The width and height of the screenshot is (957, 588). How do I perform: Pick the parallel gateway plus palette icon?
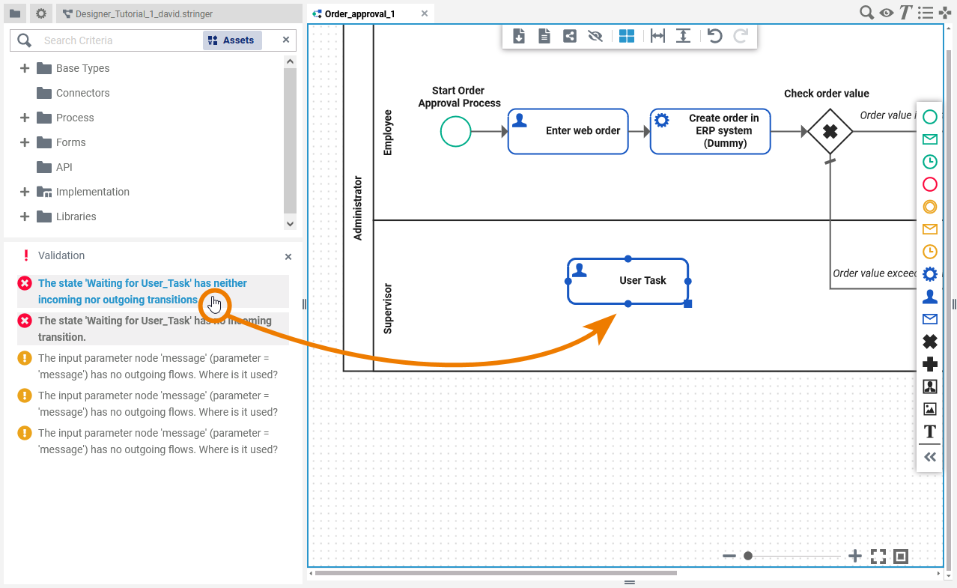929,364
